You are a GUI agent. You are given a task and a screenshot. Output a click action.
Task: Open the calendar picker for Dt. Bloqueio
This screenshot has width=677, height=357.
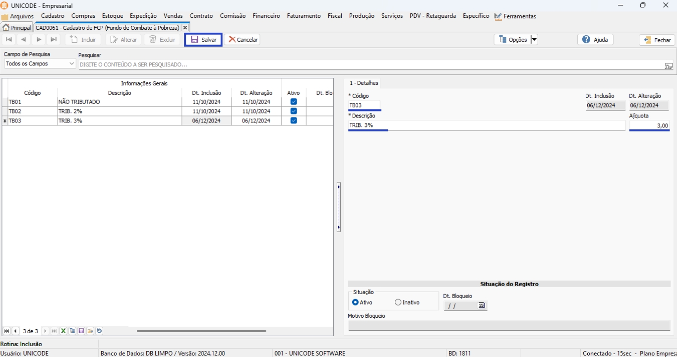pos(481,306)
